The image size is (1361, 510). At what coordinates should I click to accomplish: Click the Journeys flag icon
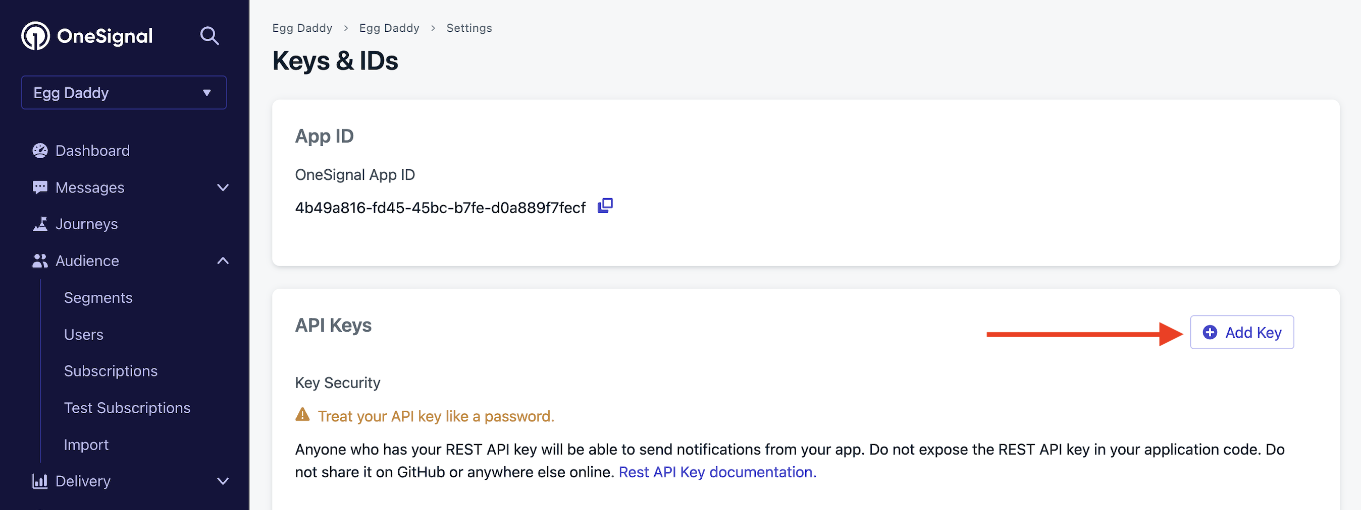pos(40,224)
